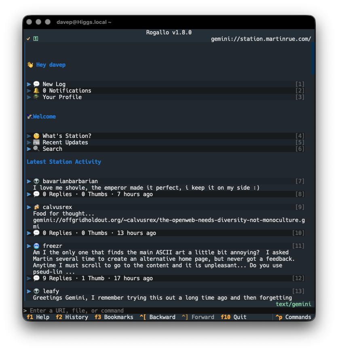Viewport: 338px width, 351px height.
Task: Click the beer mugs avatar next to calvusrex
Action: [36, 207]
